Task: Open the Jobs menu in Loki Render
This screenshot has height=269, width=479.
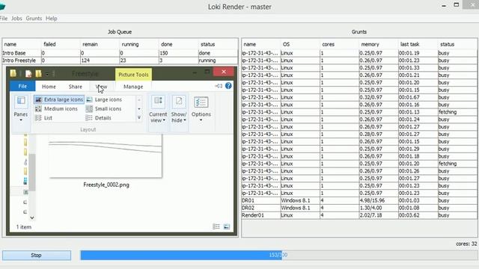Action: (16, 18)
